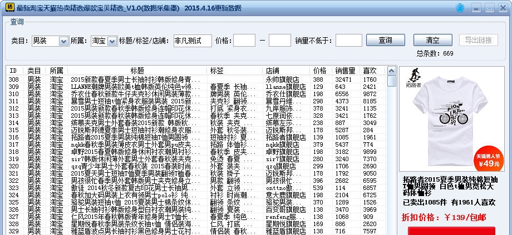This screenshot has width=512, height=235.
Task: Sort by the 喜欢 column header
Action: click(372, 71)
